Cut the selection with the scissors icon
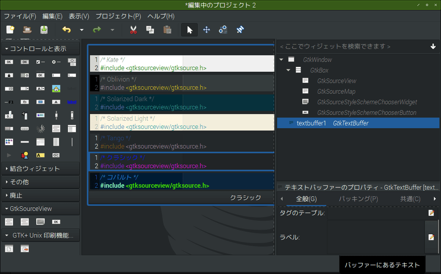 coord(134,30)
